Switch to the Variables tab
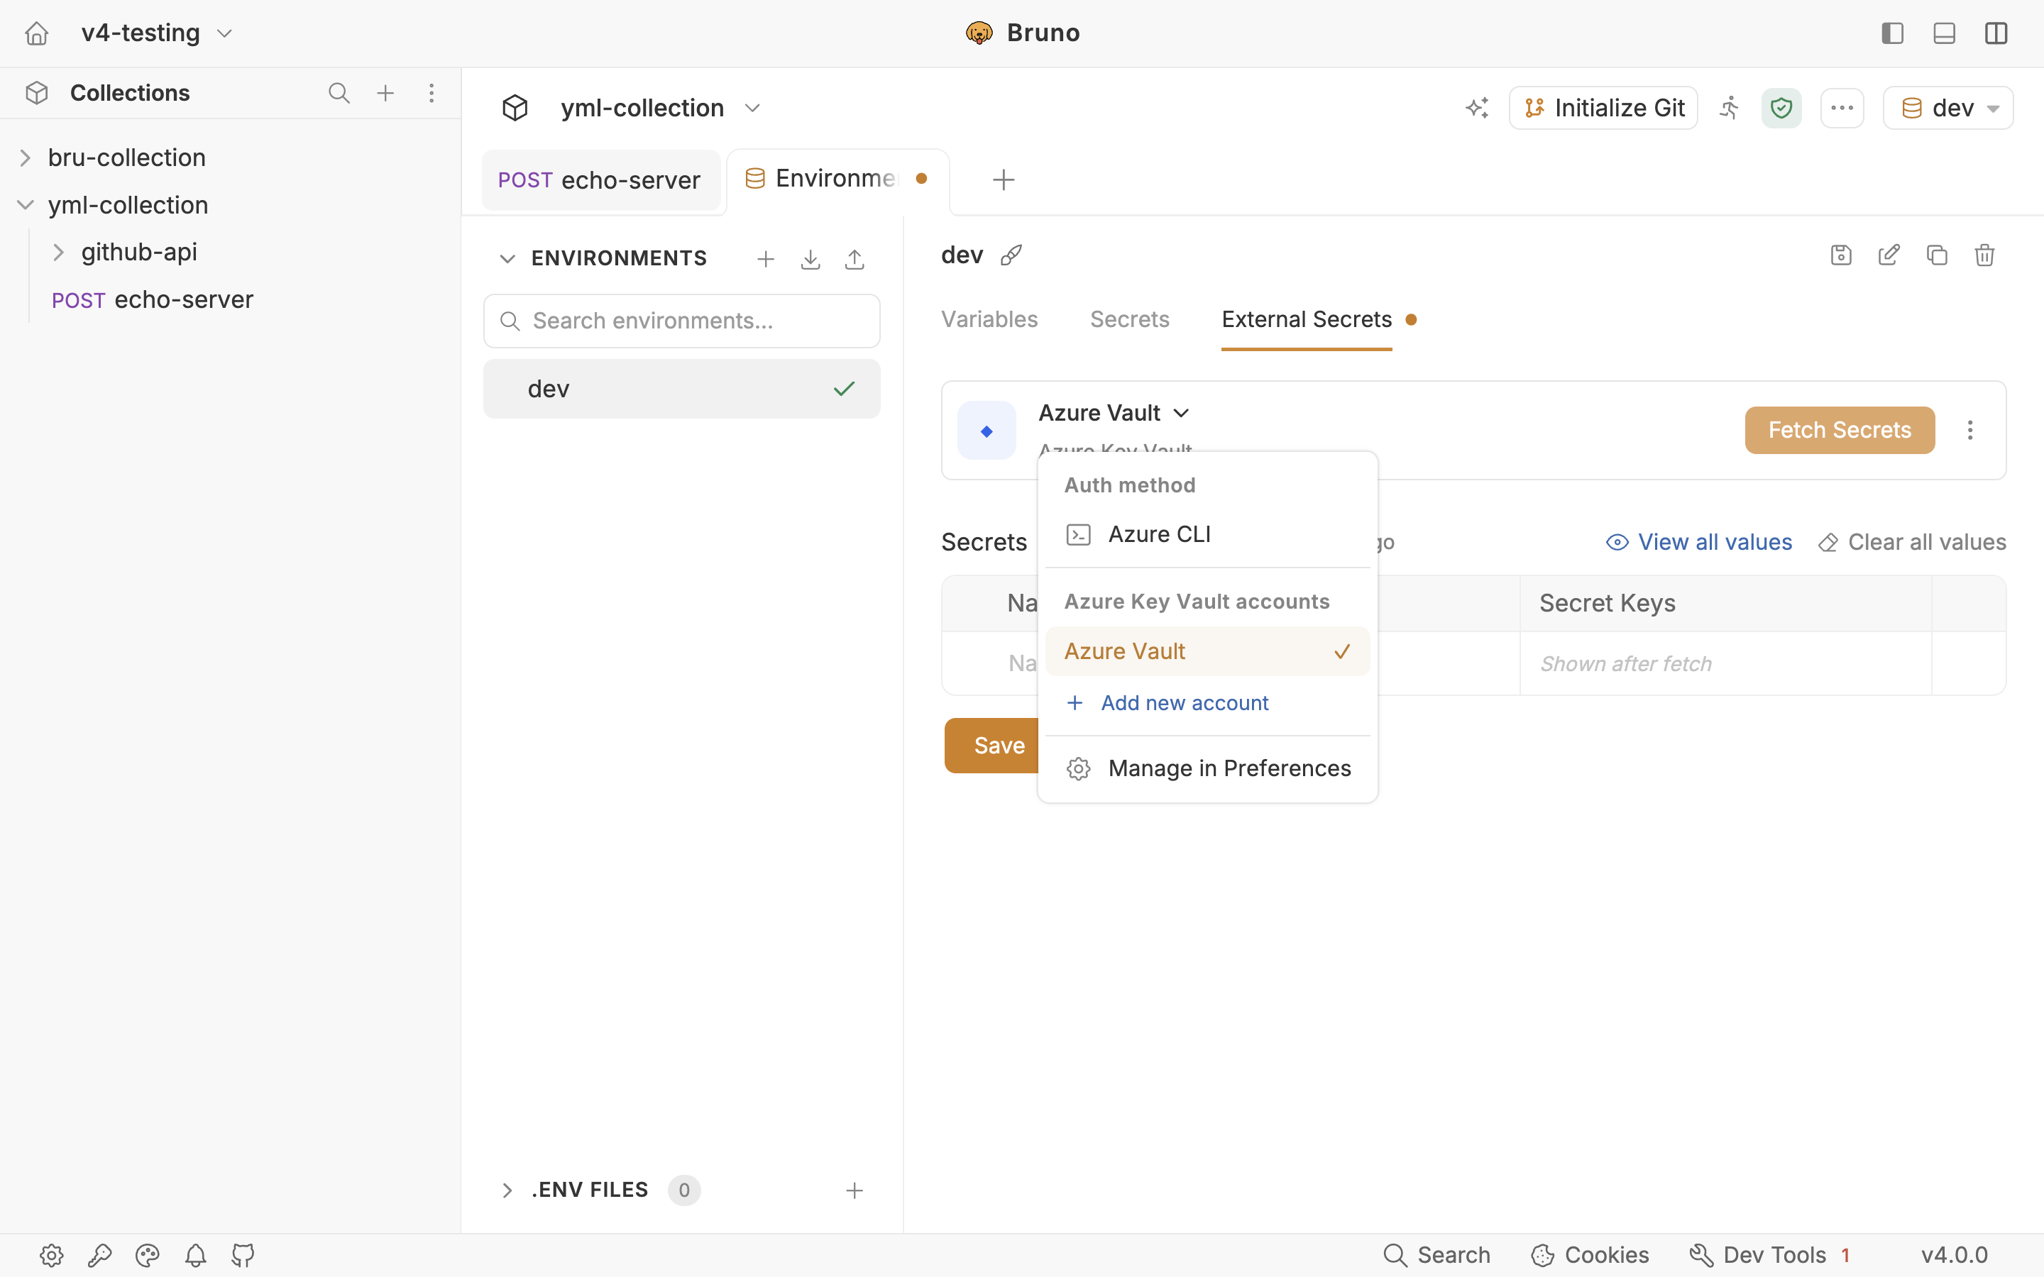2044x1277 pixels. 989,319
